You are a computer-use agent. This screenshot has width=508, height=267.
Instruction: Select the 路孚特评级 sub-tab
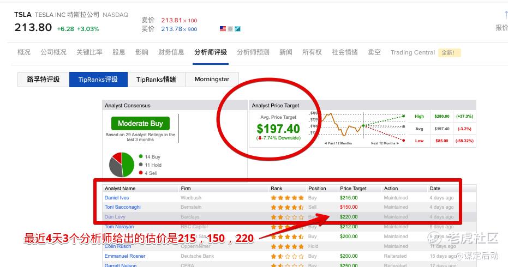[x=44, y=80]
